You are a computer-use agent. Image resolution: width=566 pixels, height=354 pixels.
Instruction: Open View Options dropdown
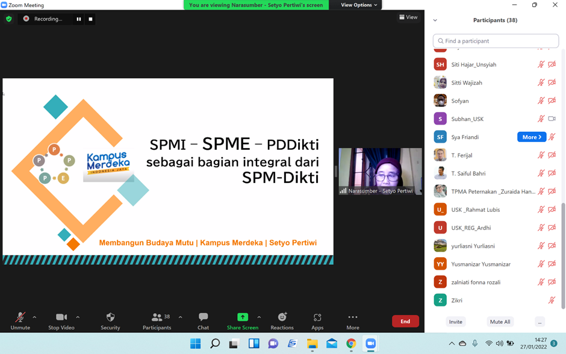click(x=359, y=5)
